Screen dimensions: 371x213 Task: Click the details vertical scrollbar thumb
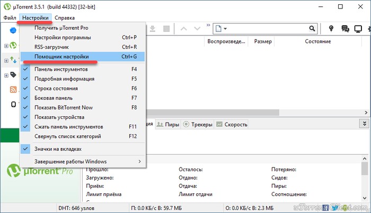point(365,169)
